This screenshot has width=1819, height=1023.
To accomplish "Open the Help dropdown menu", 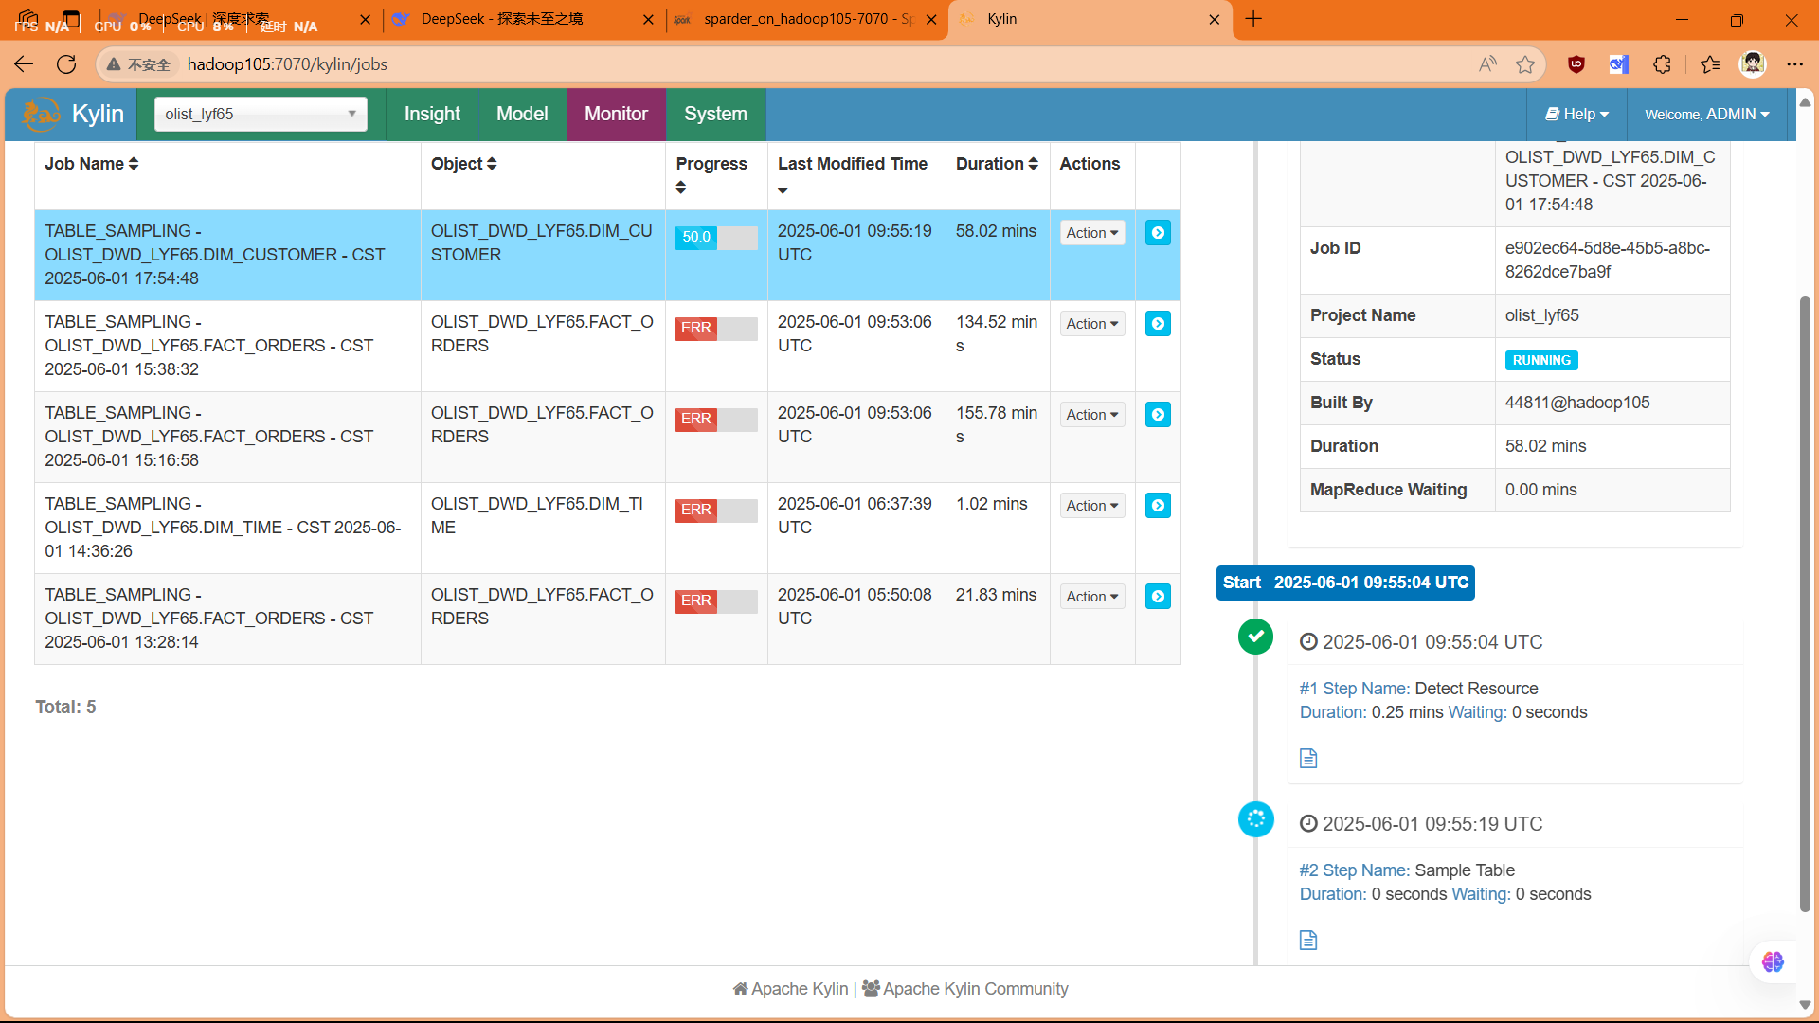I will [1576, 115].
